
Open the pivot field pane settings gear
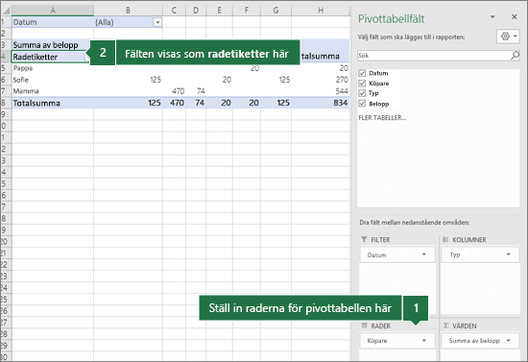pyautogui.click(x=508, y=36)
